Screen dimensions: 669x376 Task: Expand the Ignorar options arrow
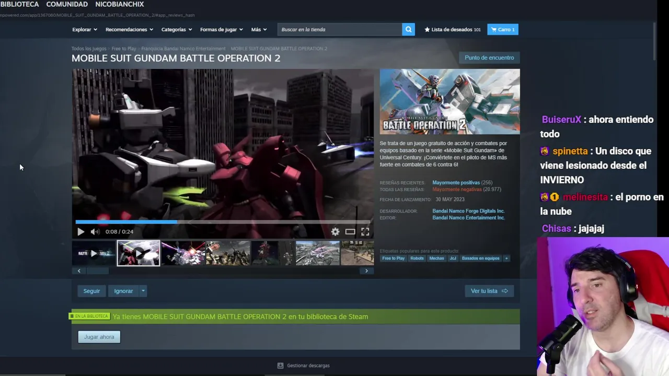[143, 291]
